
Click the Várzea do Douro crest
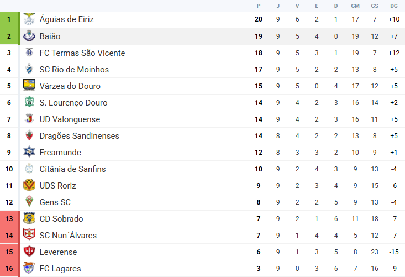coord(29,86)
